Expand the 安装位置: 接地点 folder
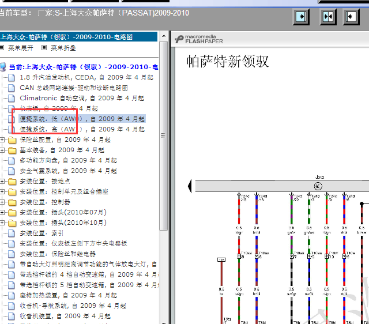This screenshot has height=324, width=369. pyautogui.click(x=3, y=181)
